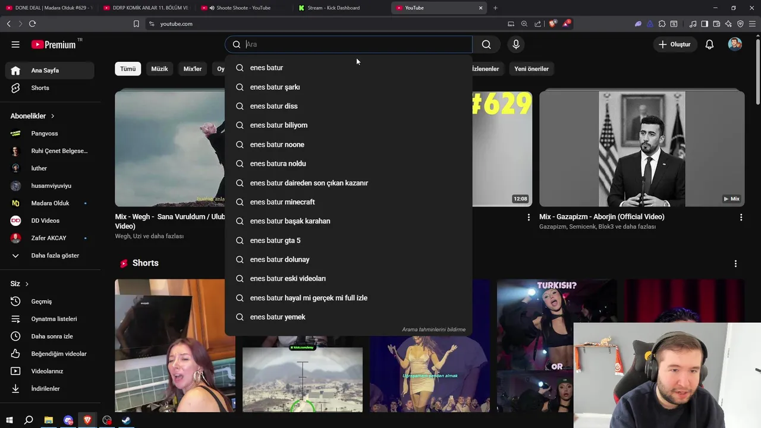Choose suggestion 'enes batur gta 5'
Image resolution: width=761 pixels, height=428 pixels.
click(348, 240)
